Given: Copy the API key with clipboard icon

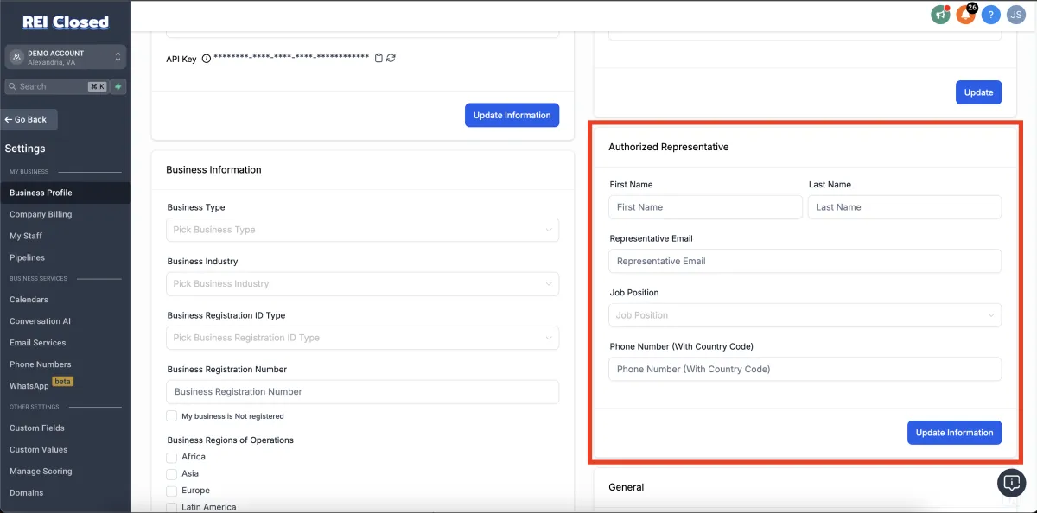Looking at the screenshot, I should [379, 58].
